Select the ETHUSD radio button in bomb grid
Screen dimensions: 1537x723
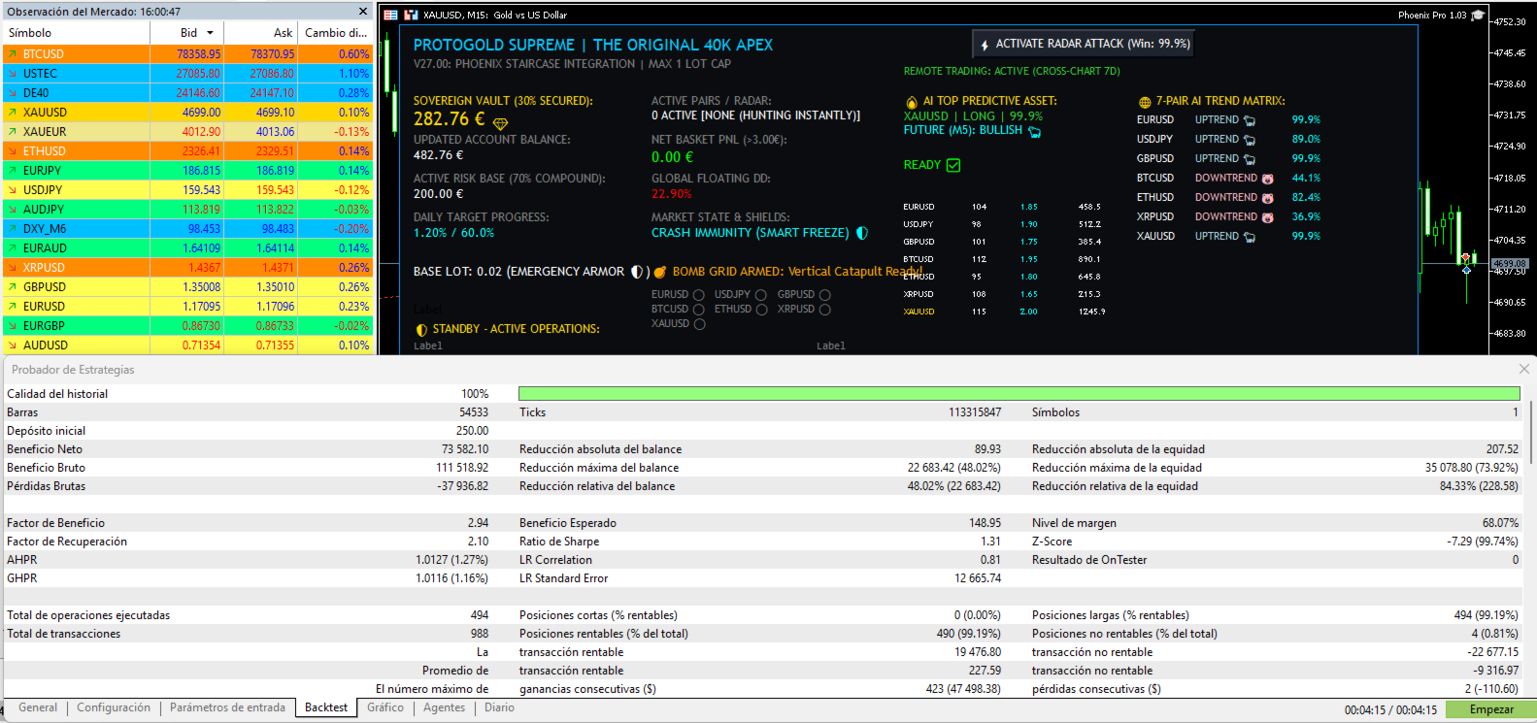pyautogui.click(x=761, y=310)
